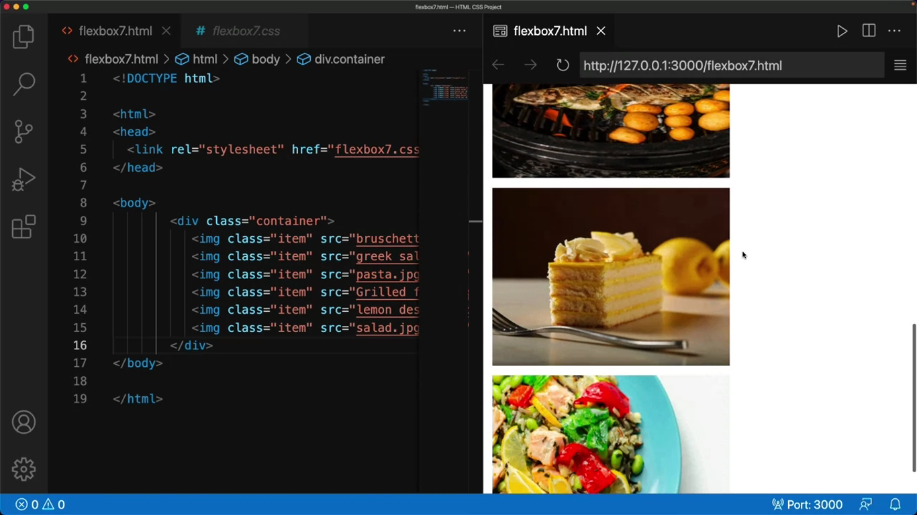
Task: Open the Explorer view in activity bar
Action: (23, 36)
